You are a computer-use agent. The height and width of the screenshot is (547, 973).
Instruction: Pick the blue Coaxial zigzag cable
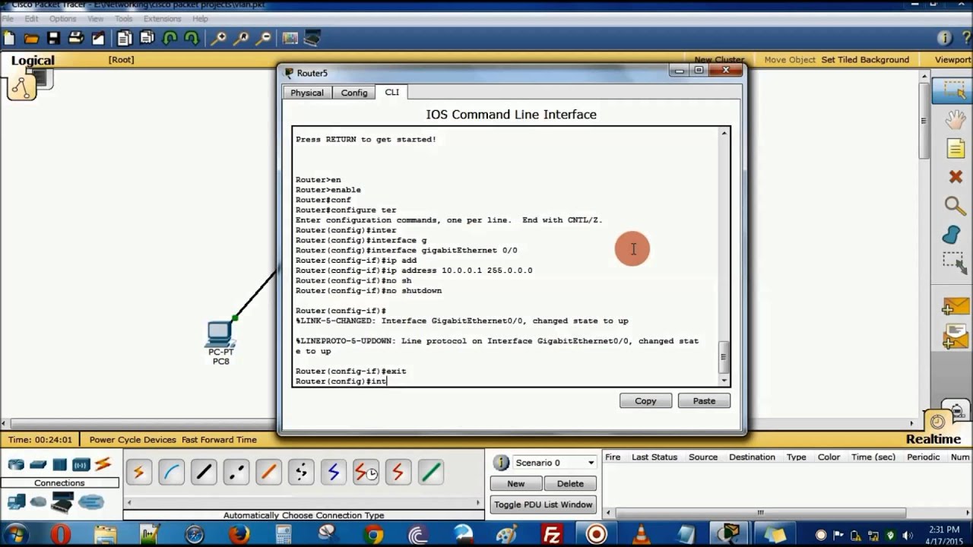pyautogui.click(x=334, y=473)
